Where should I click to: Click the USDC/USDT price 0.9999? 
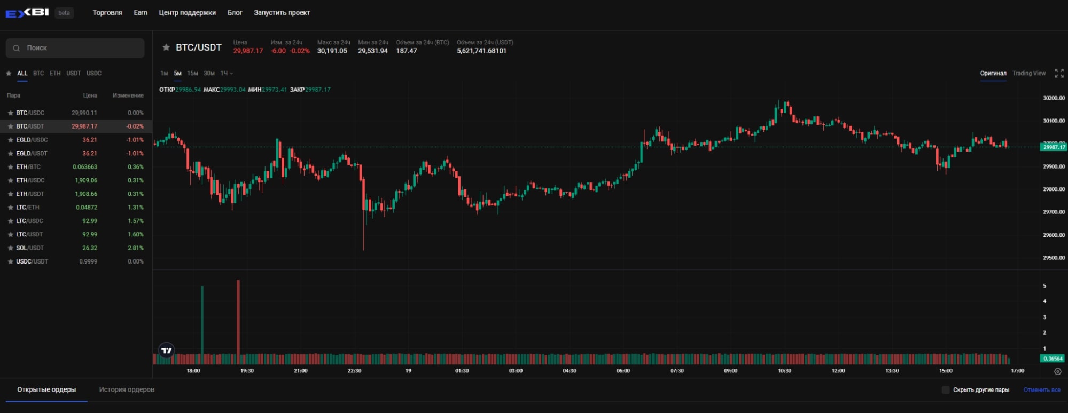pos(88,262)
